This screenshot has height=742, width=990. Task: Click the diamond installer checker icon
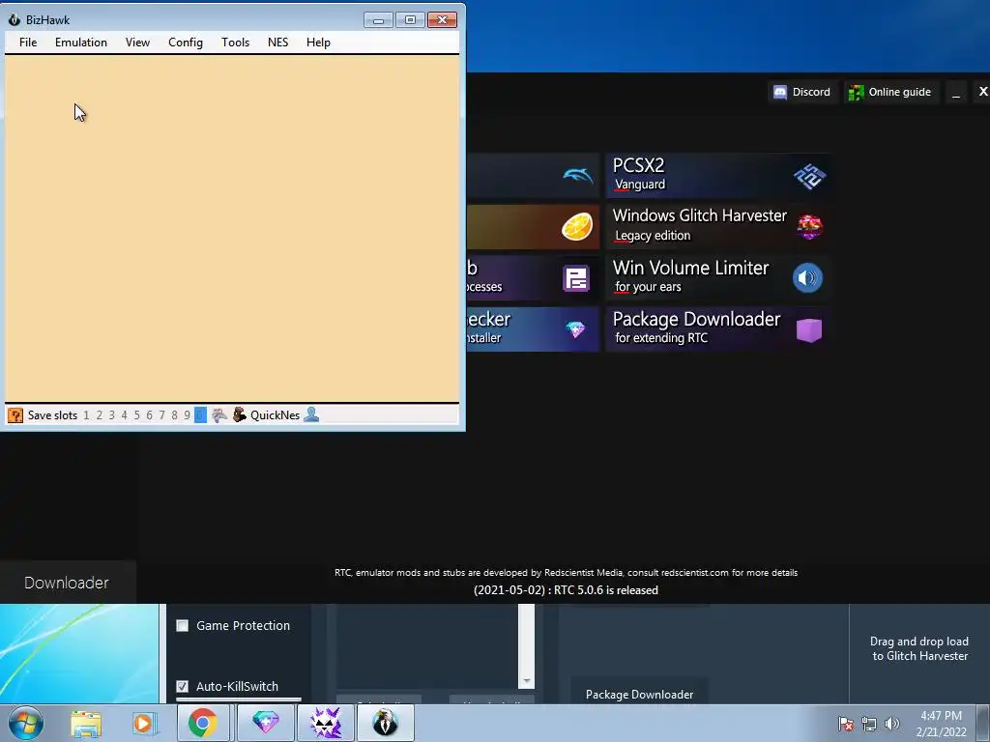(575, 329)
